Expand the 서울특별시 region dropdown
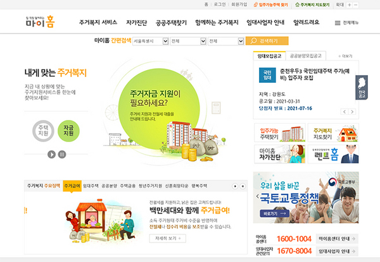The height and width of the screenshot is (262, 380). [151, 41]
